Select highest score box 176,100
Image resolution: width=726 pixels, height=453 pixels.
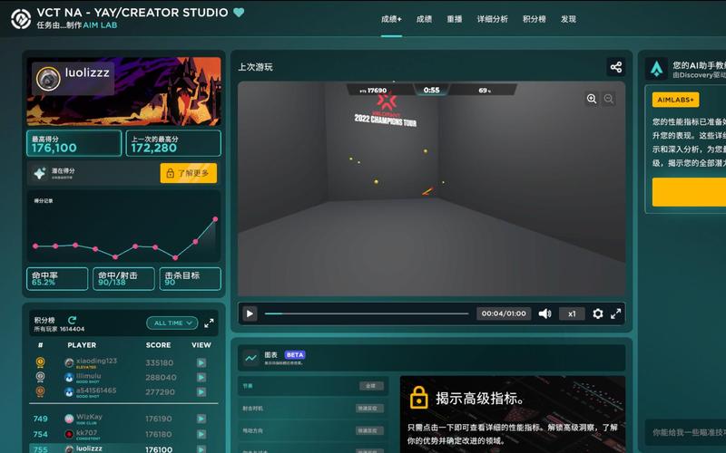[74, 143]
